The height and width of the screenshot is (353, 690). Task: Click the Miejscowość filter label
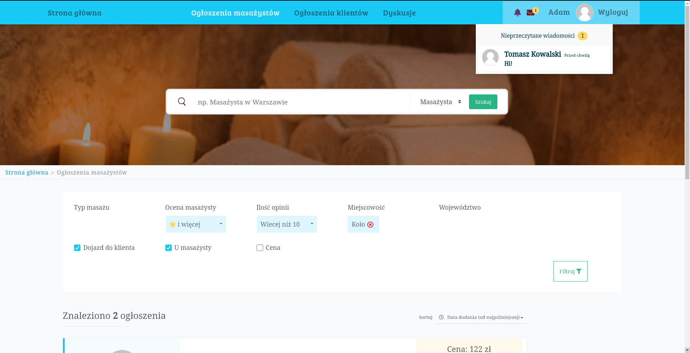pos(366,208)
